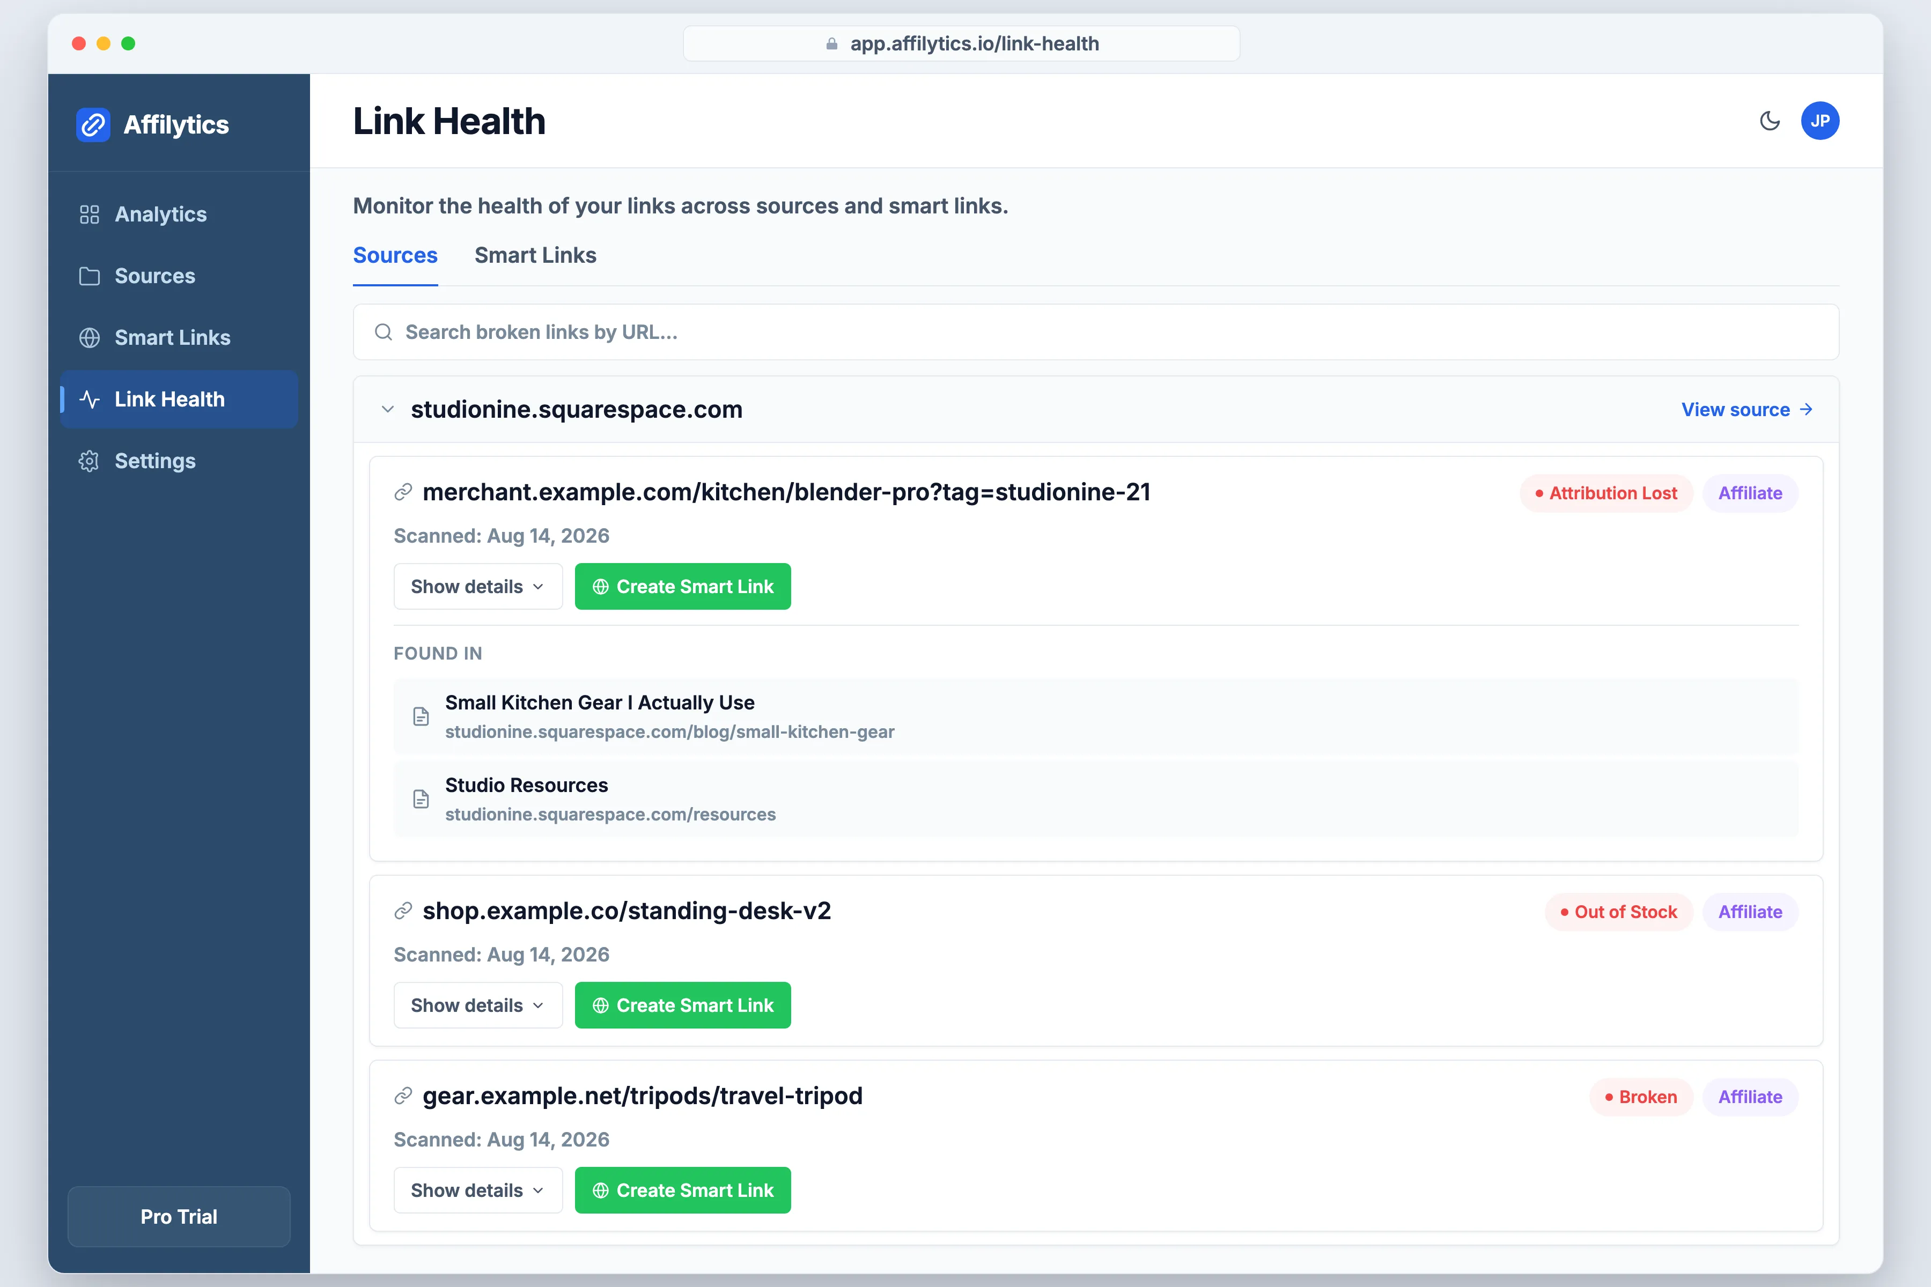Screen dimensions: 1931x1287
Task: Focus the Search broken links by URL field
Action: coord(1096,331)
